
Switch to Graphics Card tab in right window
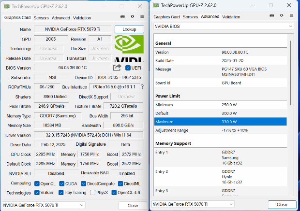[x=166, y=17]
